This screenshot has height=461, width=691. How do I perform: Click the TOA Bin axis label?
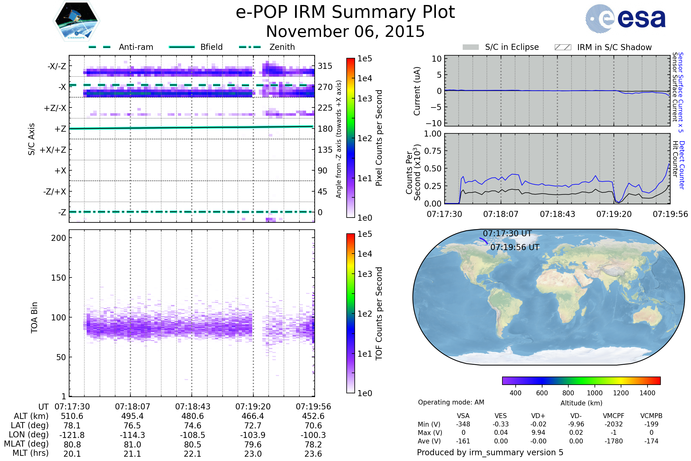click(34, 318)
